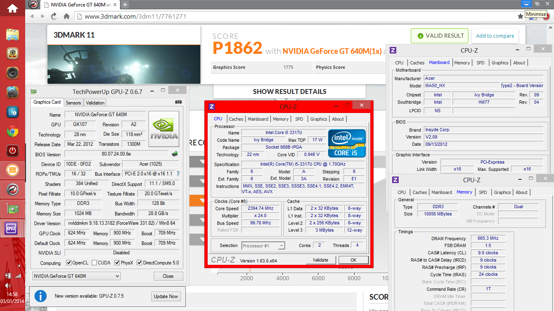The height and width of the screenshot is (311, 554).
Task: Click the Graphics Score value 1775
Action: (x=288, y=67)
